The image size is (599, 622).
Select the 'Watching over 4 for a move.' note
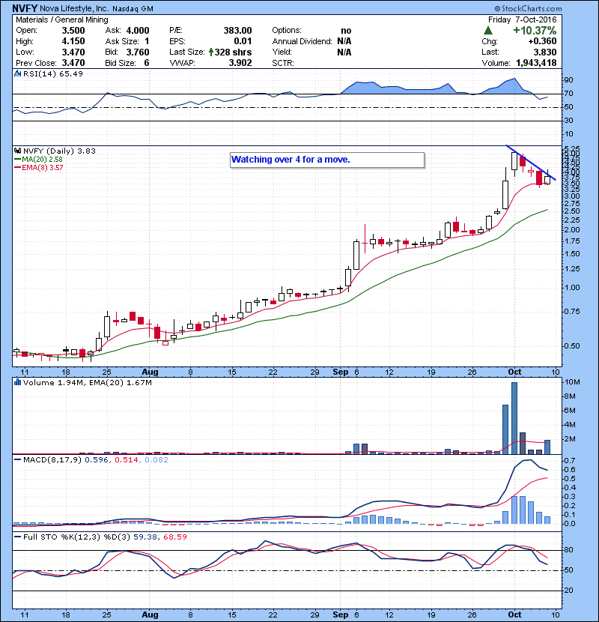click(x=327, y=160)
